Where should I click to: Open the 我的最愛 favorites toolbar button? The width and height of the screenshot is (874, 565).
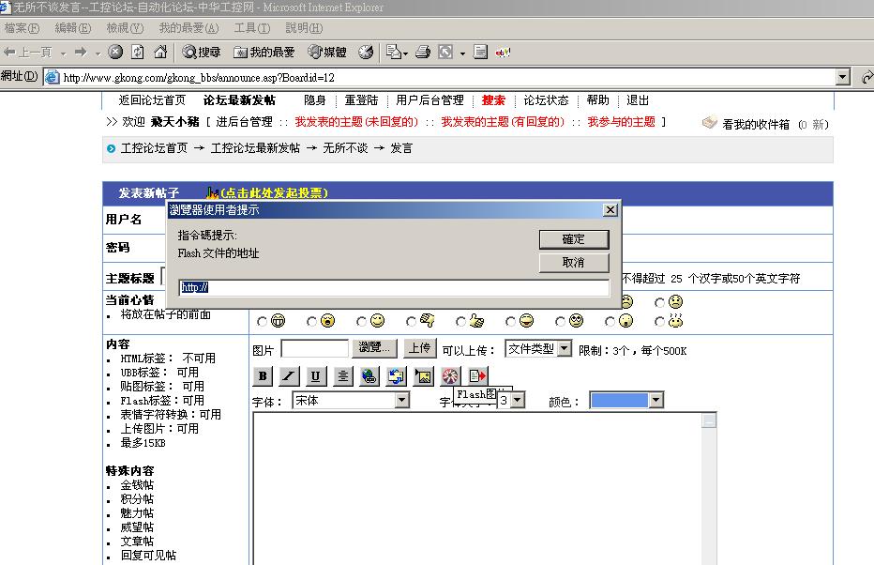point(264,53)
